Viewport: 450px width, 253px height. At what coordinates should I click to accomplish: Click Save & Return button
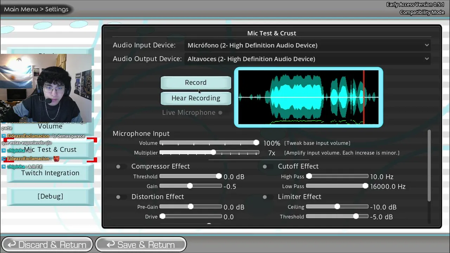pos(141,245)
